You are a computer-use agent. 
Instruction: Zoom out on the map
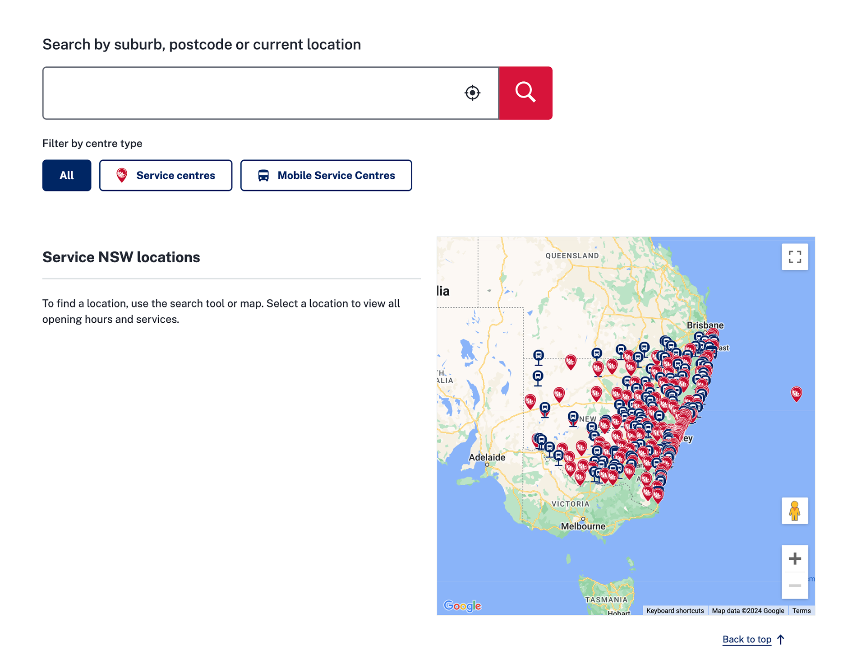tap(795, 586)
